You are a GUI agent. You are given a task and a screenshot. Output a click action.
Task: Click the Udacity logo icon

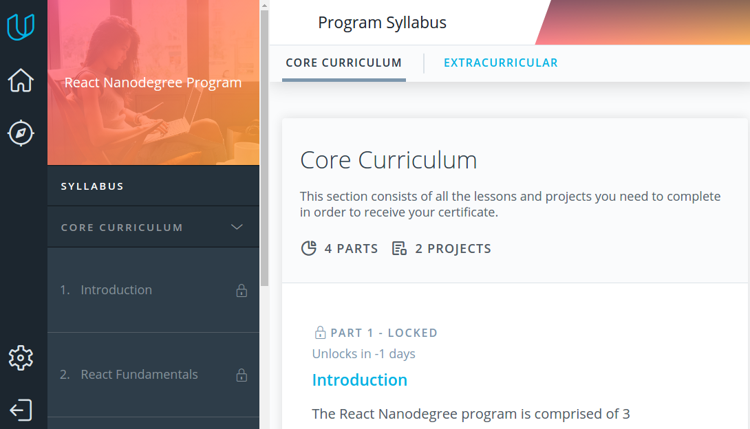click(21, 27)
